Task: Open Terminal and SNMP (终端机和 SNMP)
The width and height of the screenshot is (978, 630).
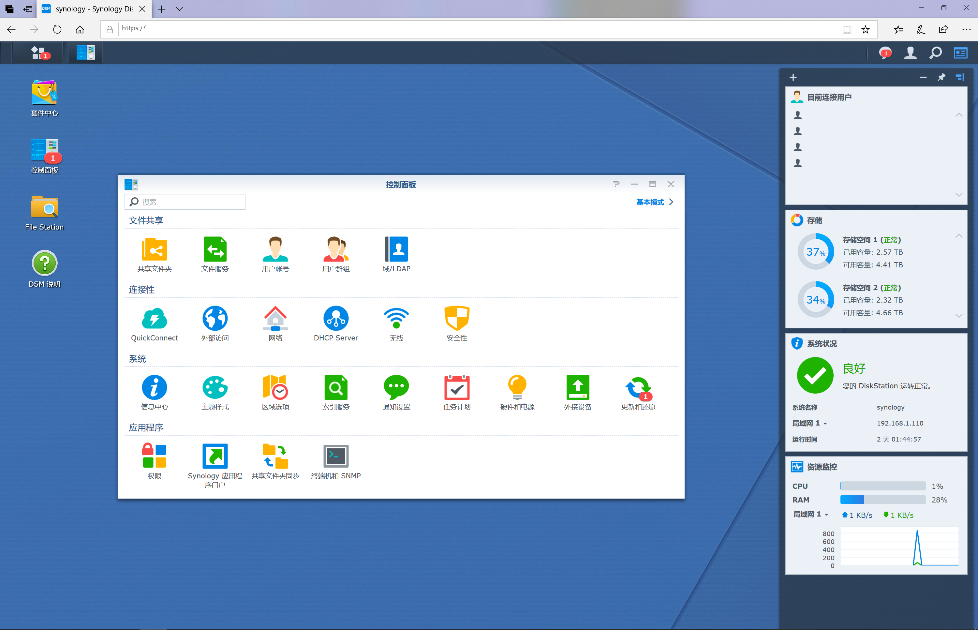Action: [336, 456]
